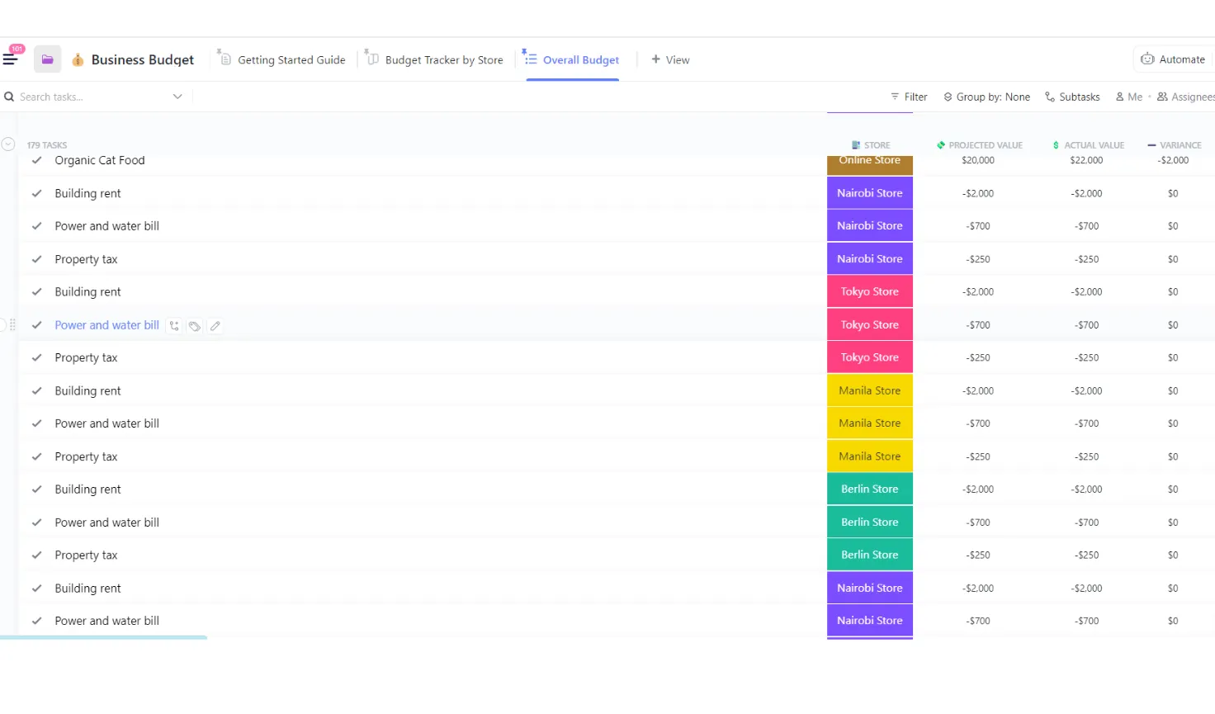Open the Online Store tag for Organic Cat Food

pyautogui.click(x=870, y=165)
